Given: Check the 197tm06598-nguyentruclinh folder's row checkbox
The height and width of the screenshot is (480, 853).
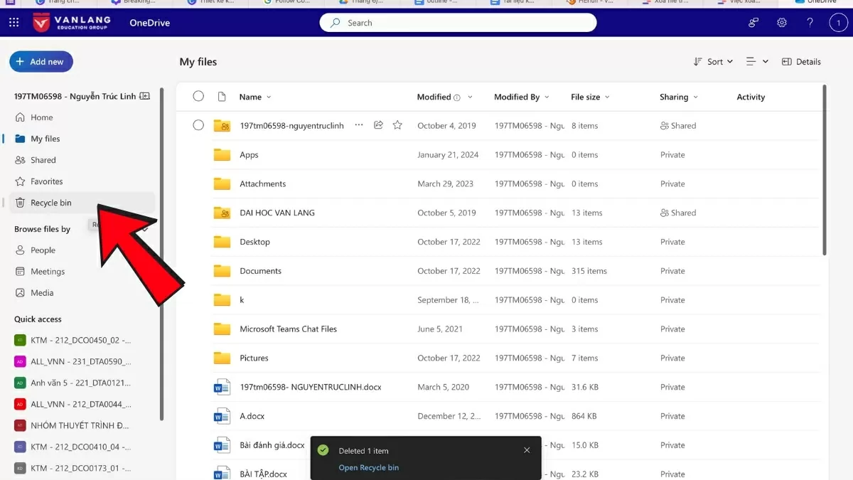Looking at the screenshot, I should pyautogui.click(x=198, y=124).
